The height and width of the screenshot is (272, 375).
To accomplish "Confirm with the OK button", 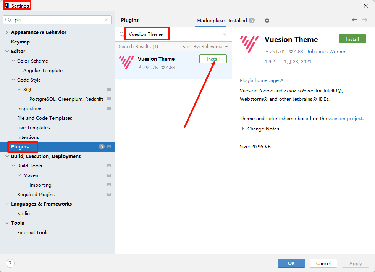I will pyautogui.click(x=291, y=263).
